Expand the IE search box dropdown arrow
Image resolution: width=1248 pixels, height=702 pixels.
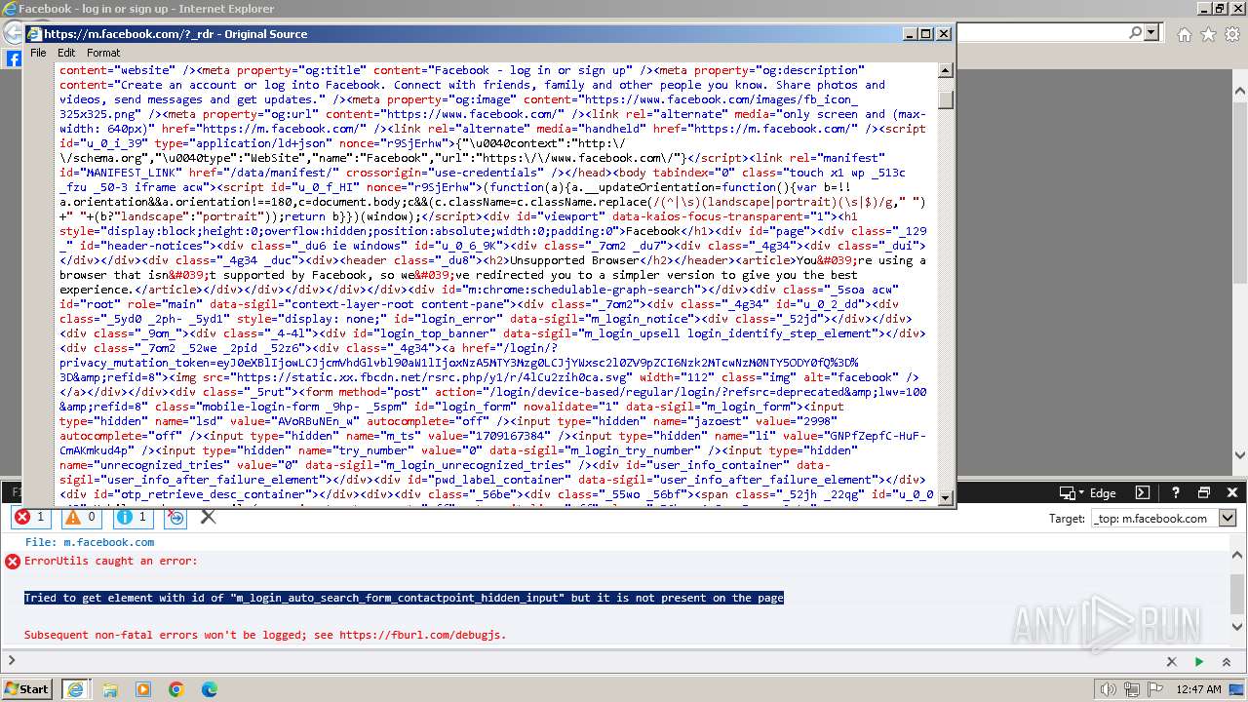[1151, 32]
